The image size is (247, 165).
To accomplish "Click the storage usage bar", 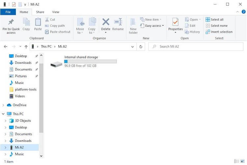I will click(x=90, y=61).
